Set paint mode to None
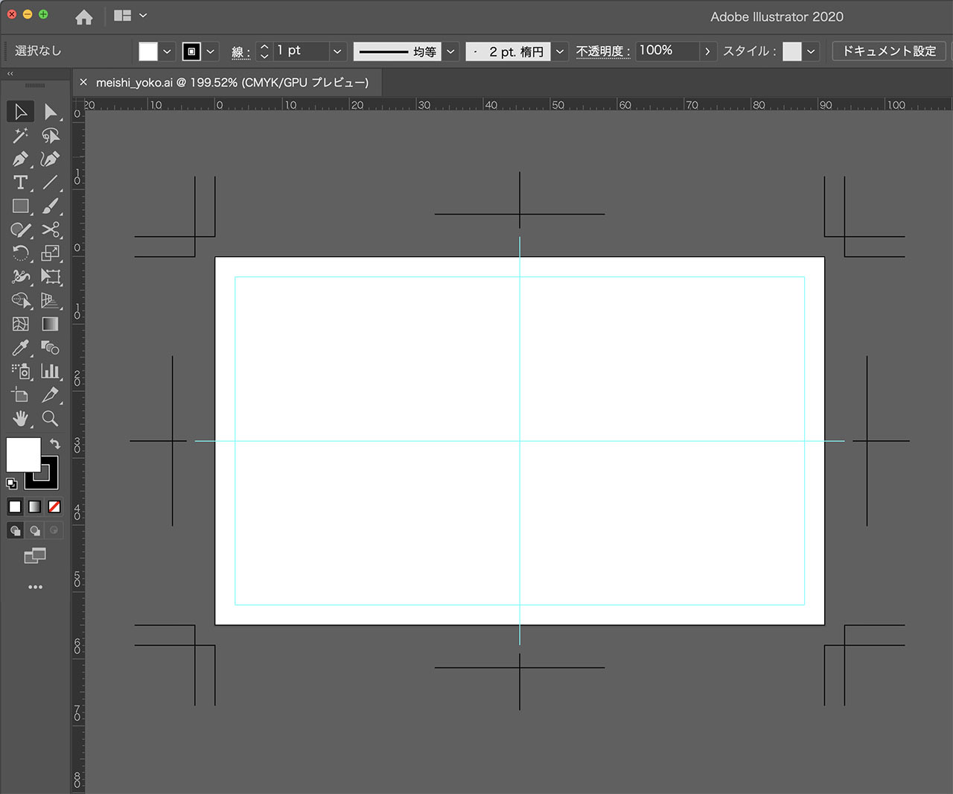Viewport: 953px width, 794px height. 54,506
